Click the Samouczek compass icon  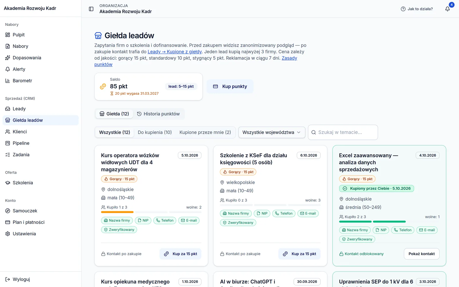(x=8, y=211)
